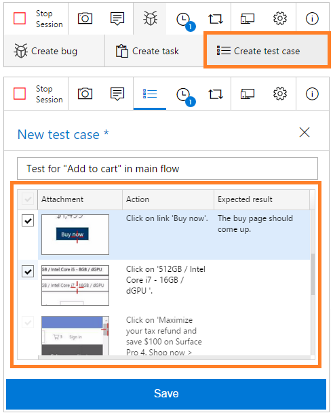
Task: Choose Create test case option
Action: coord(267,50)
